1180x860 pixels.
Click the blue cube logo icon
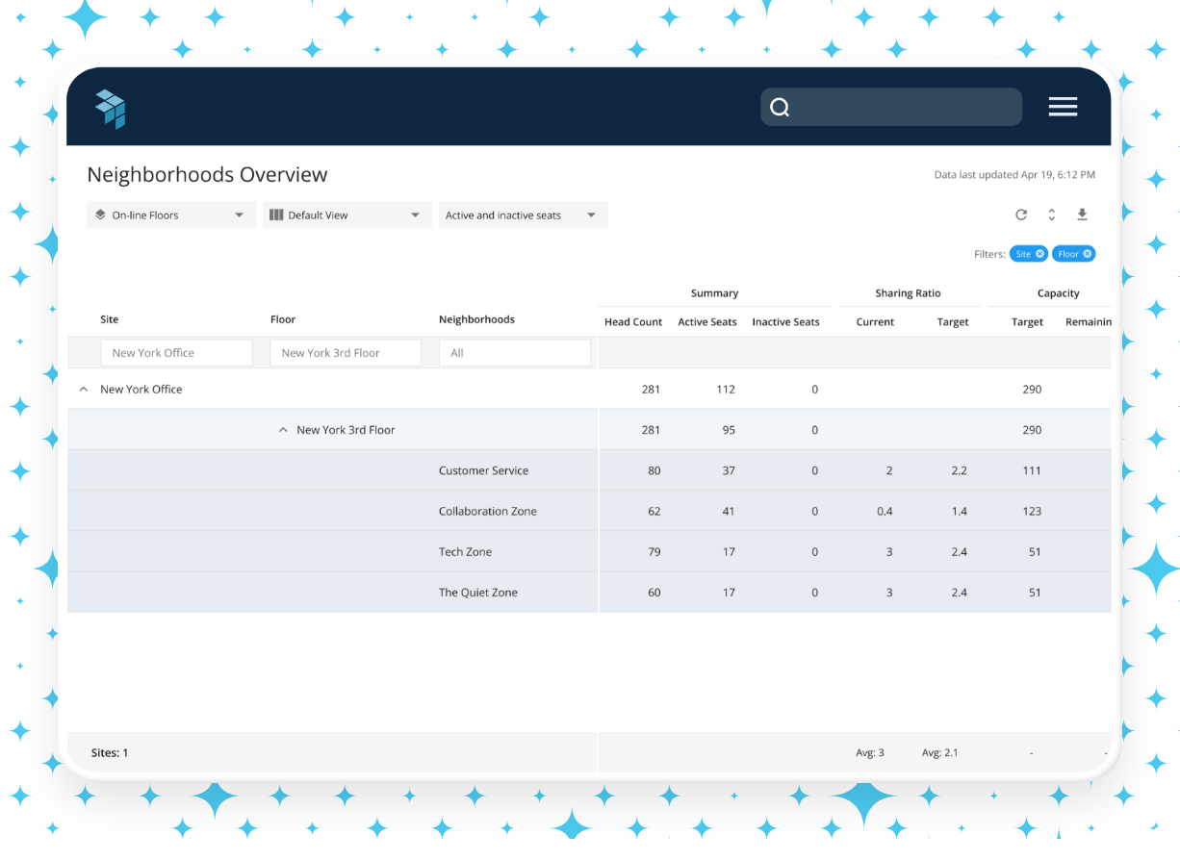coord(111,109)
